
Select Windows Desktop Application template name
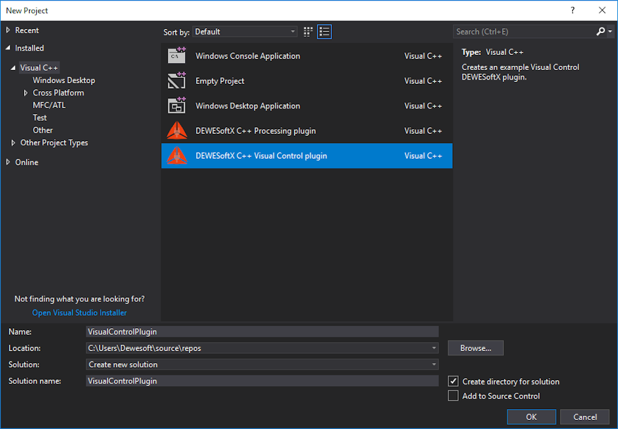tap(248, 106)
